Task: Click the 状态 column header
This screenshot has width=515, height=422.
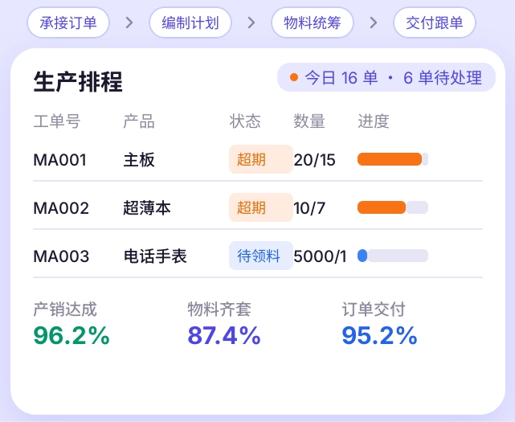Action: click(x=245, y=121)
